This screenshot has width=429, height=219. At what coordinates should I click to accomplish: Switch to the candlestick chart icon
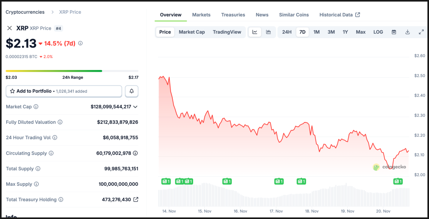click(x=268, y=32)
